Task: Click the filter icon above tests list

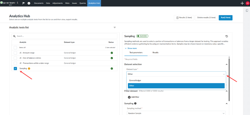Action: tap(115, 27)
